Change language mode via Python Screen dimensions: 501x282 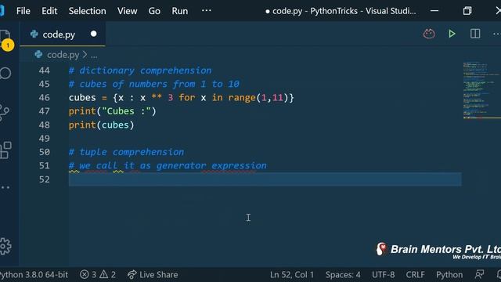click(449, 275)
